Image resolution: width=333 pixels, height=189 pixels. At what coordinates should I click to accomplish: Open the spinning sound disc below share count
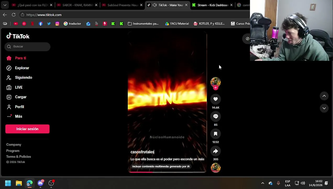click(215, 168)
